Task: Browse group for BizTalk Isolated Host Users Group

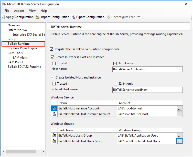Action: (x=179, y=141)
